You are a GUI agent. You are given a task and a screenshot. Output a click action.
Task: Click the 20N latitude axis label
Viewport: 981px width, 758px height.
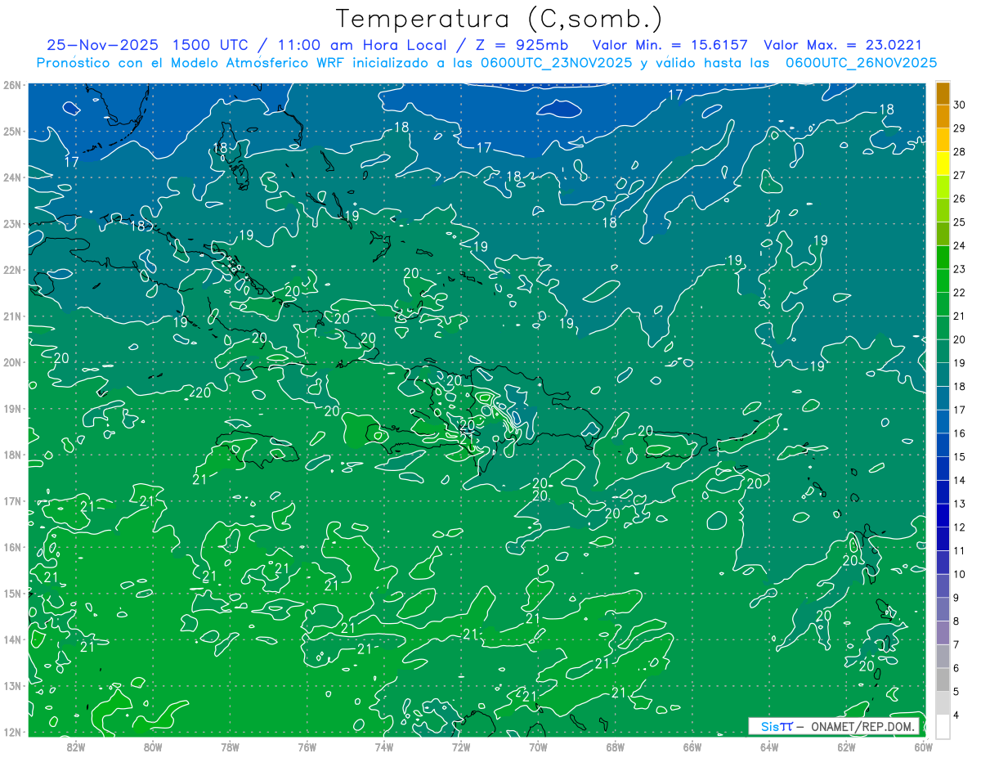pos(12,362)
